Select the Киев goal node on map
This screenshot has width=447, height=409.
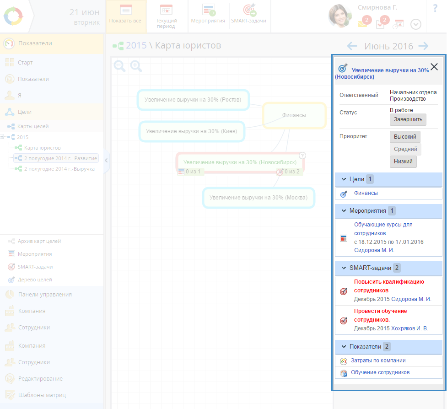(x=192, y=131)
